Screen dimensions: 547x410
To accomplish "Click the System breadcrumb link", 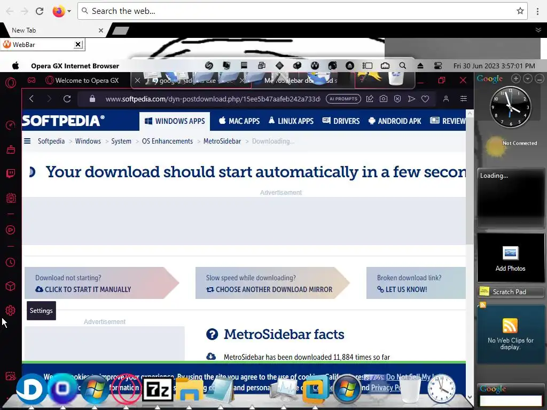I will 121,141.
